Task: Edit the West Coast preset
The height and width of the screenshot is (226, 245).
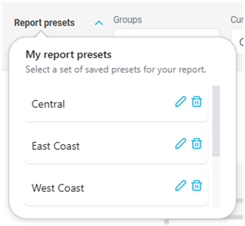Action: tap(181, 185)
